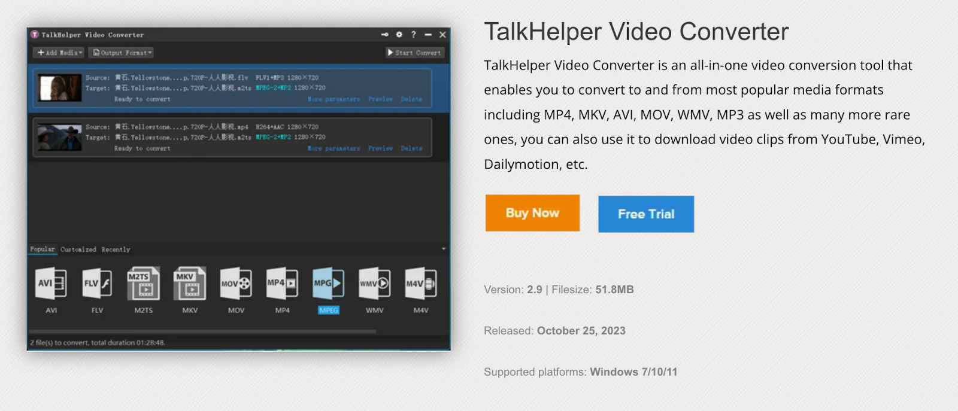Choose the FLV output format icon
The height and width of the screenshot is (411, 958).
pos(97,284)
